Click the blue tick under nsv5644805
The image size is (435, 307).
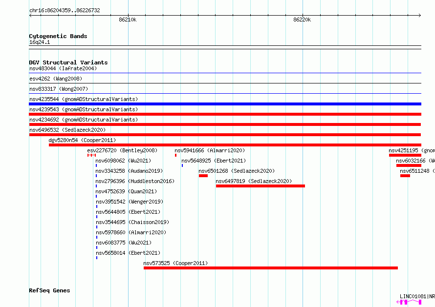pyautogui.click(x=97, y=217)
